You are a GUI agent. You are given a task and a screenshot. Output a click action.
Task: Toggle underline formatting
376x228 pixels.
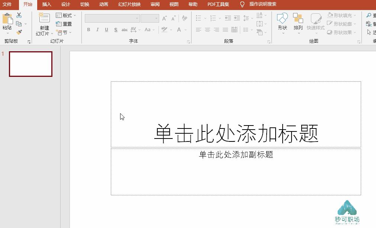click(106, 30)
